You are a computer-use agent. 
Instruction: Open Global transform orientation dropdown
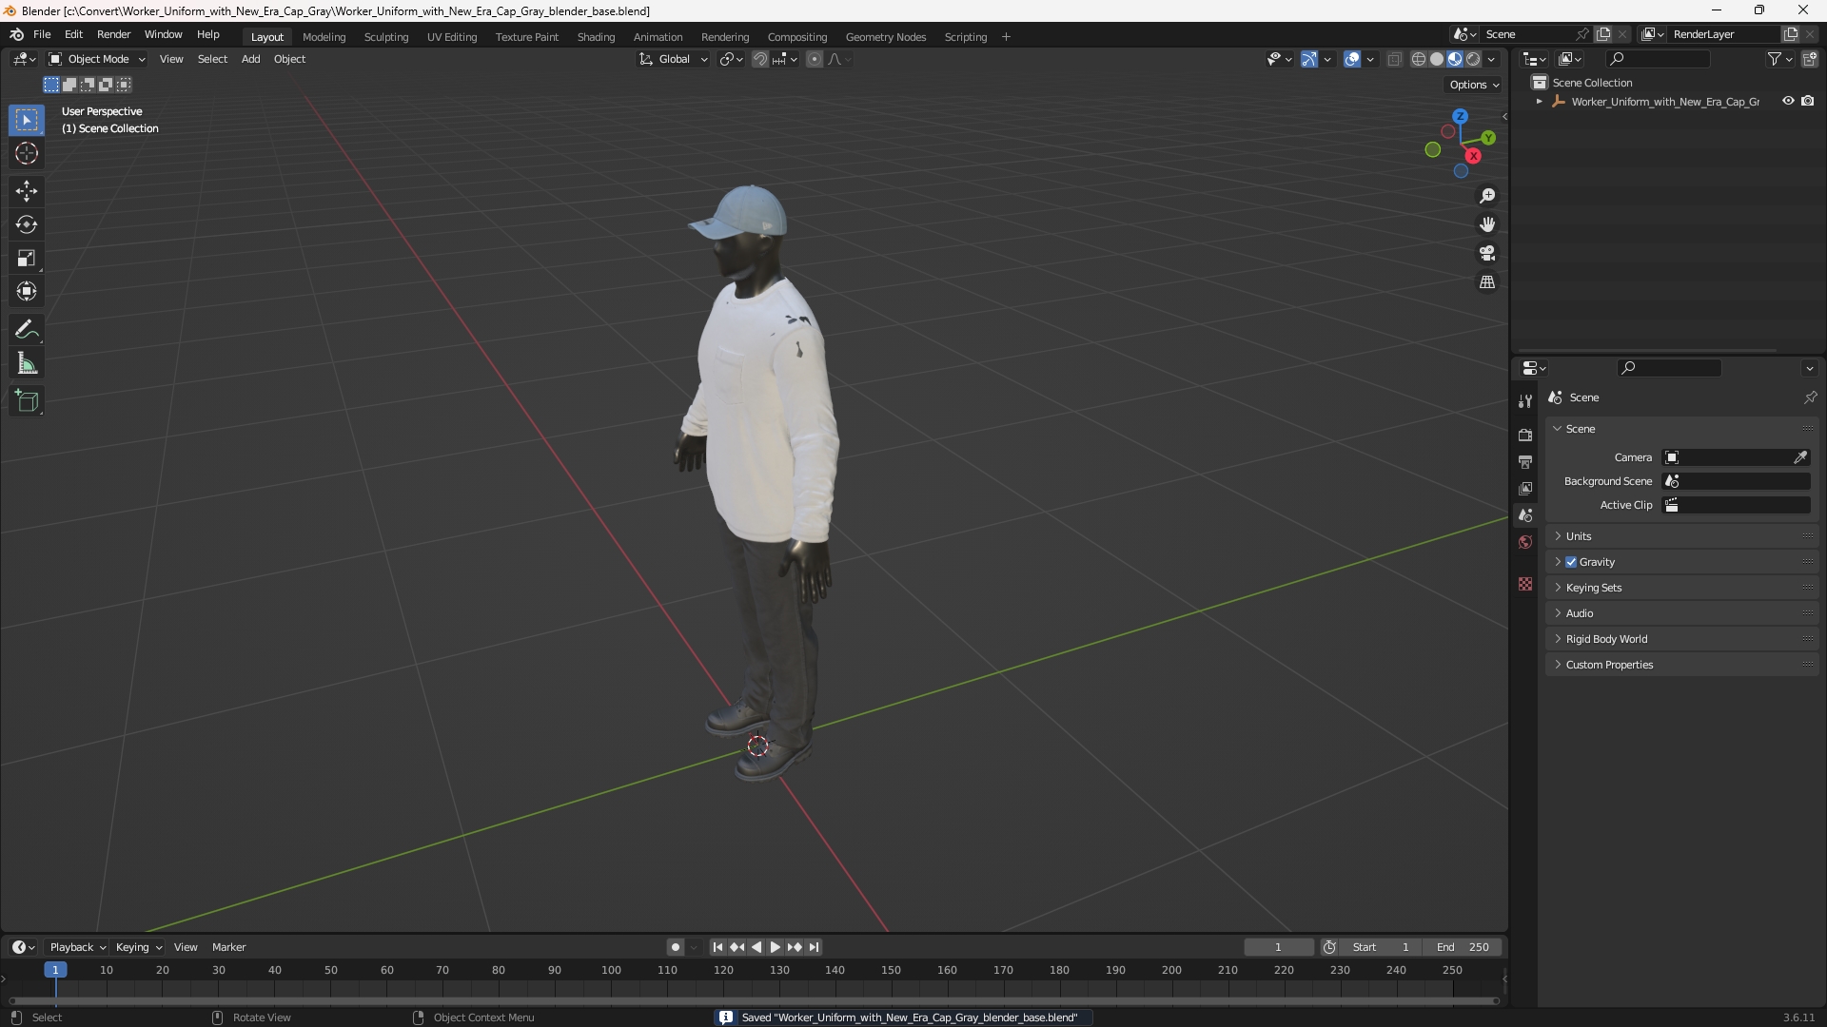click(x=674, y=59)
